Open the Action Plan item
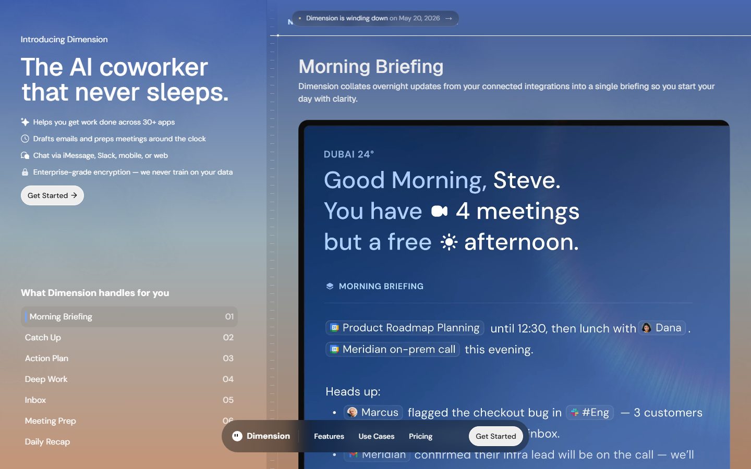The height and width of the screenshot is (469, 751). [129, 359]
